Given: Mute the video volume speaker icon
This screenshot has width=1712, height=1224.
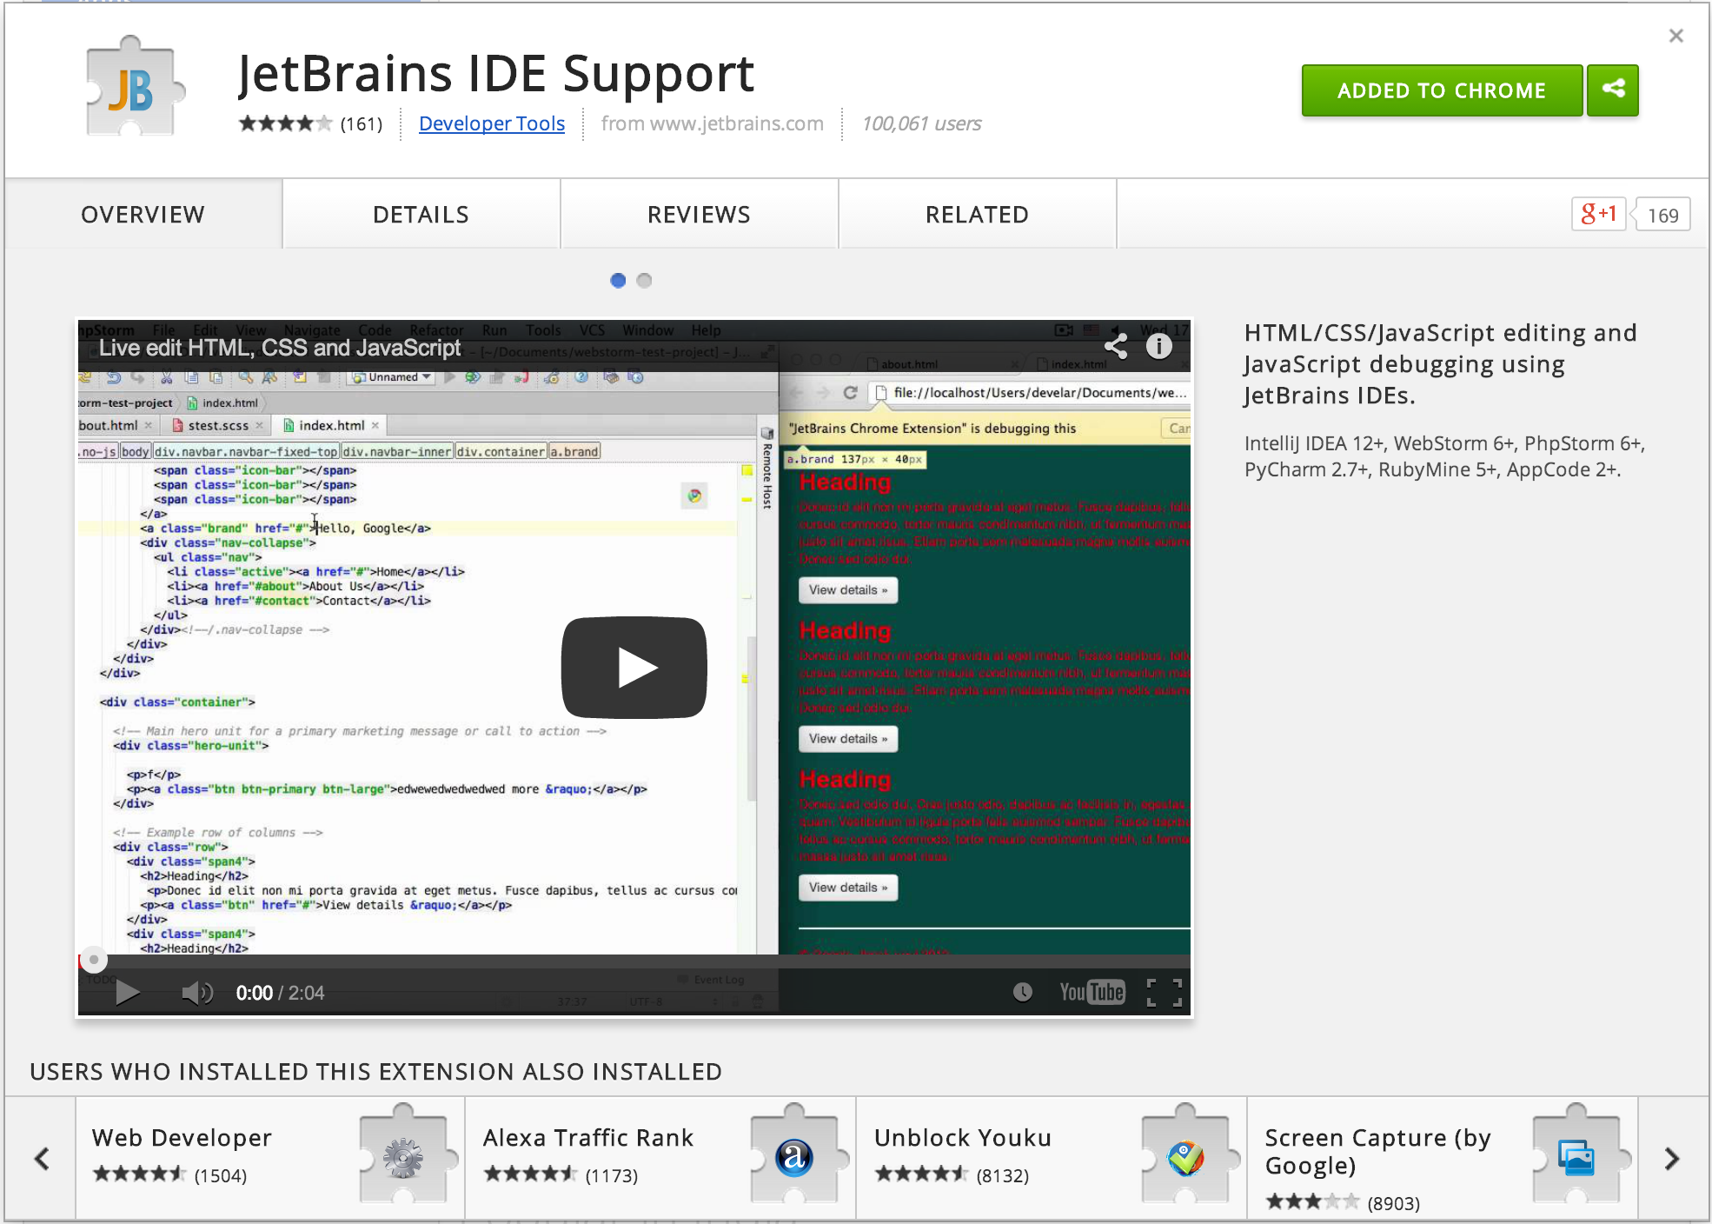Looking at the screenshot, I should (196, 992).
